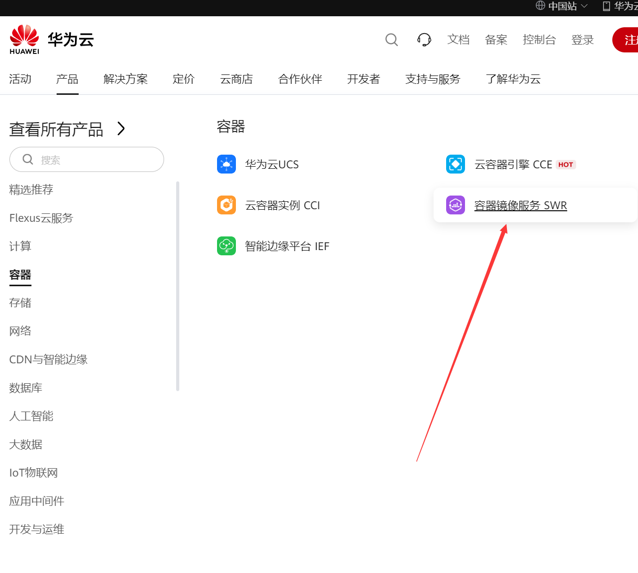Viewport: 638px width, 573px height.
Task: Click the 华为云 mobile link in top bar
Action: click(x=626, y=6)
